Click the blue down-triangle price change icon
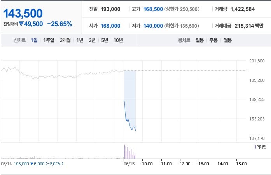 click(x=21, y=24)
